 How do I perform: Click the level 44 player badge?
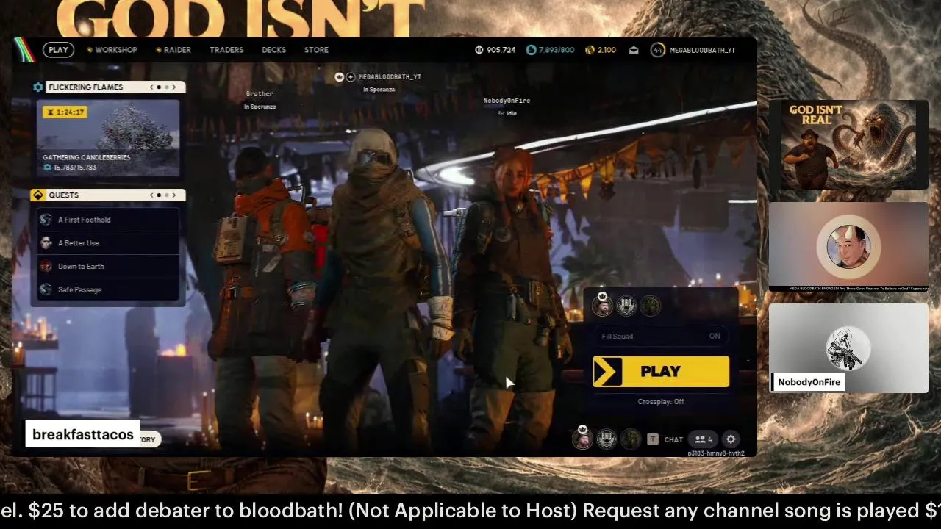click(x=657, y=50)
